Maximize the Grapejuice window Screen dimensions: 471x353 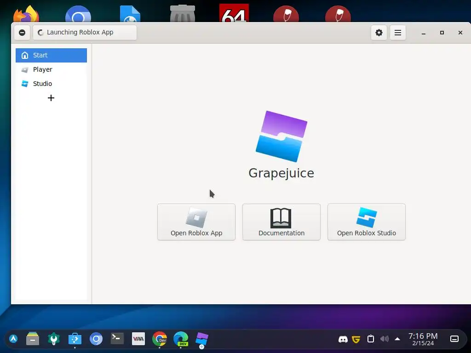pyautogui.click(x=442, y=33)
